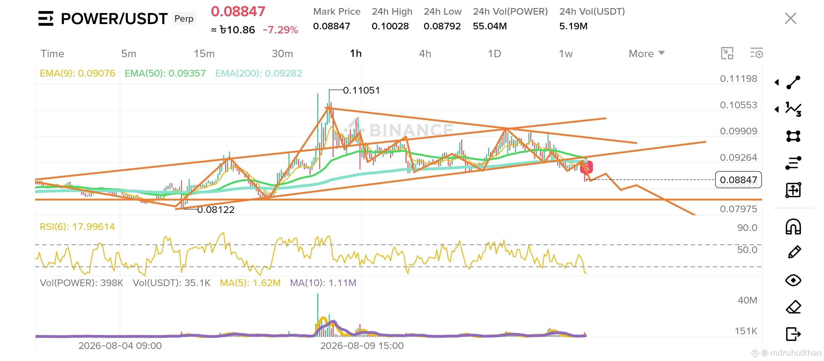Screen dimensions: 824x361
Task: Toggle the magnet snap mode
Action: pyautogui.click(x=793, y=227)
